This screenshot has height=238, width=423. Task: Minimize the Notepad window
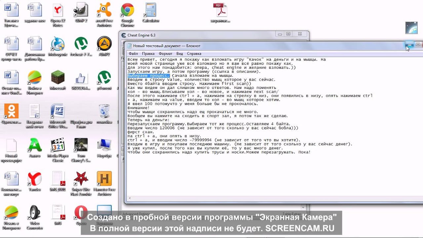(x=410, y=44)
